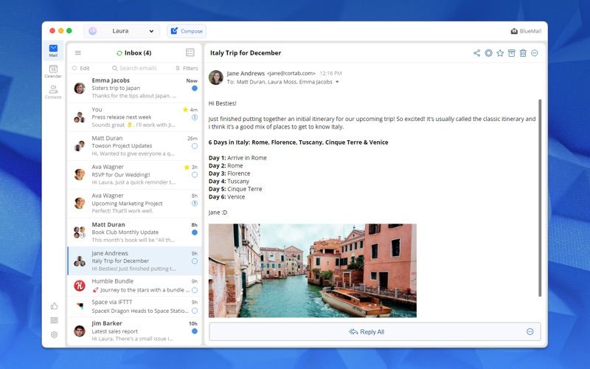Open Jim Barker's Latest sales report email
Screen dimensions: 590x369
tap(135, 331)
